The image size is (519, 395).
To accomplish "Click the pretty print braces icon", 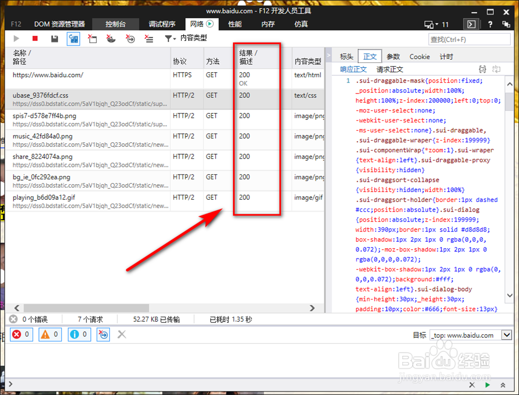I will pos(483,69).
